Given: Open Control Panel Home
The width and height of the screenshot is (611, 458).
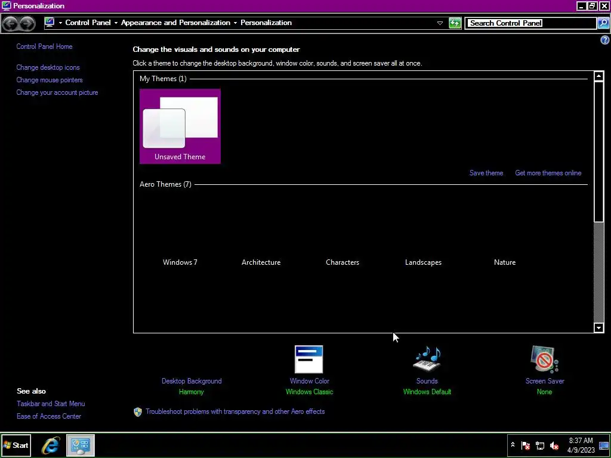Looking at the screenshot, I should point(44,47).
